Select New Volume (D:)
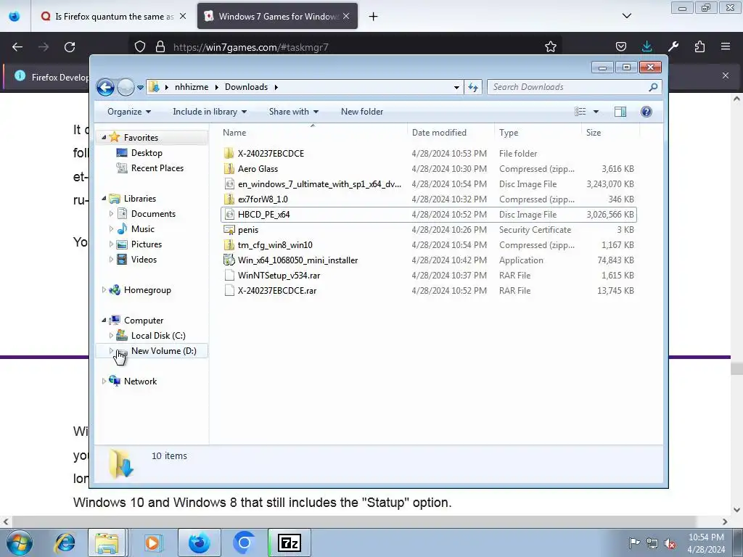This screenshot has width=743, height=557. (163, 351)
